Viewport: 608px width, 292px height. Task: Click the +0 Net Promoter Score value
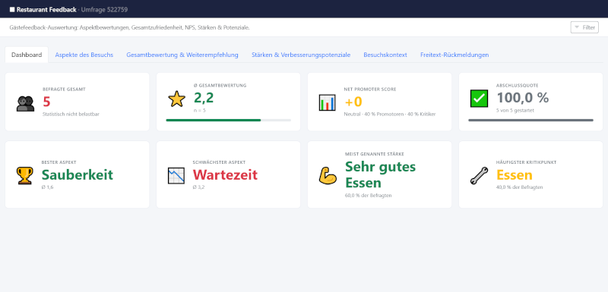[353, 102]
